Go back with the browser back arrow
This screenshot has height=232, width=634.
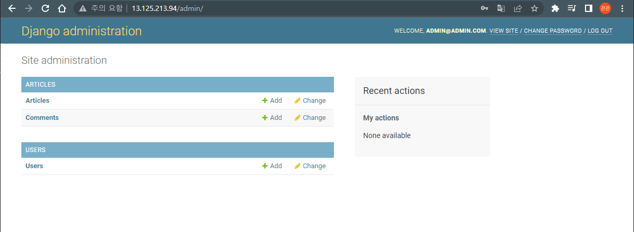12,8
